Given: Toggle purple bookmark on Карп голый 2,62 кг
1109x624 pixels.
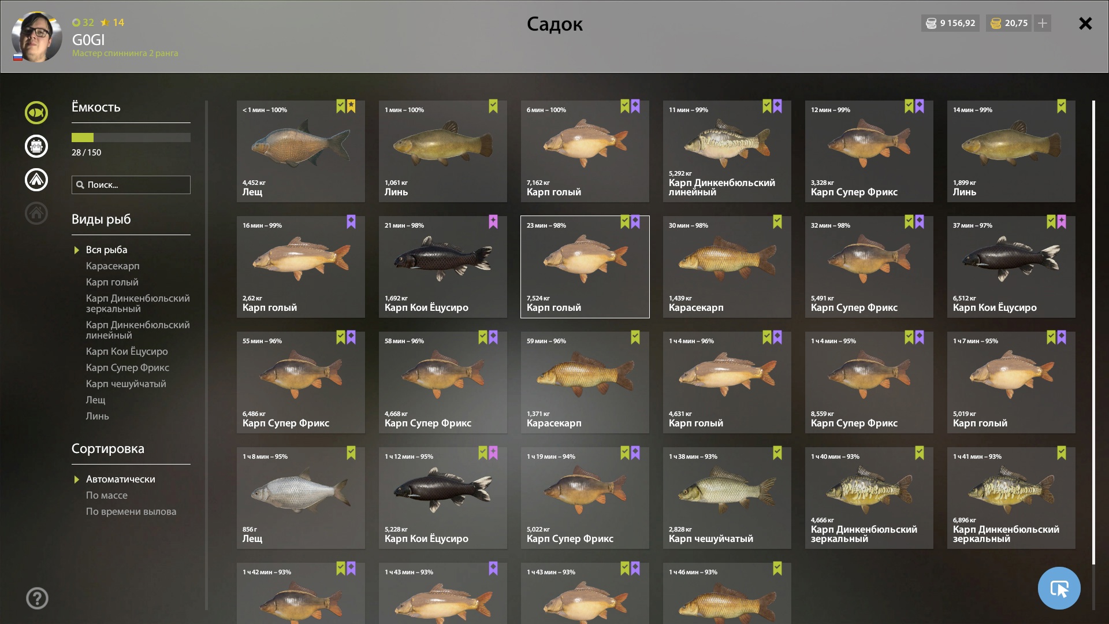Looking at the screenshot, I should click(x=351, y=222).
